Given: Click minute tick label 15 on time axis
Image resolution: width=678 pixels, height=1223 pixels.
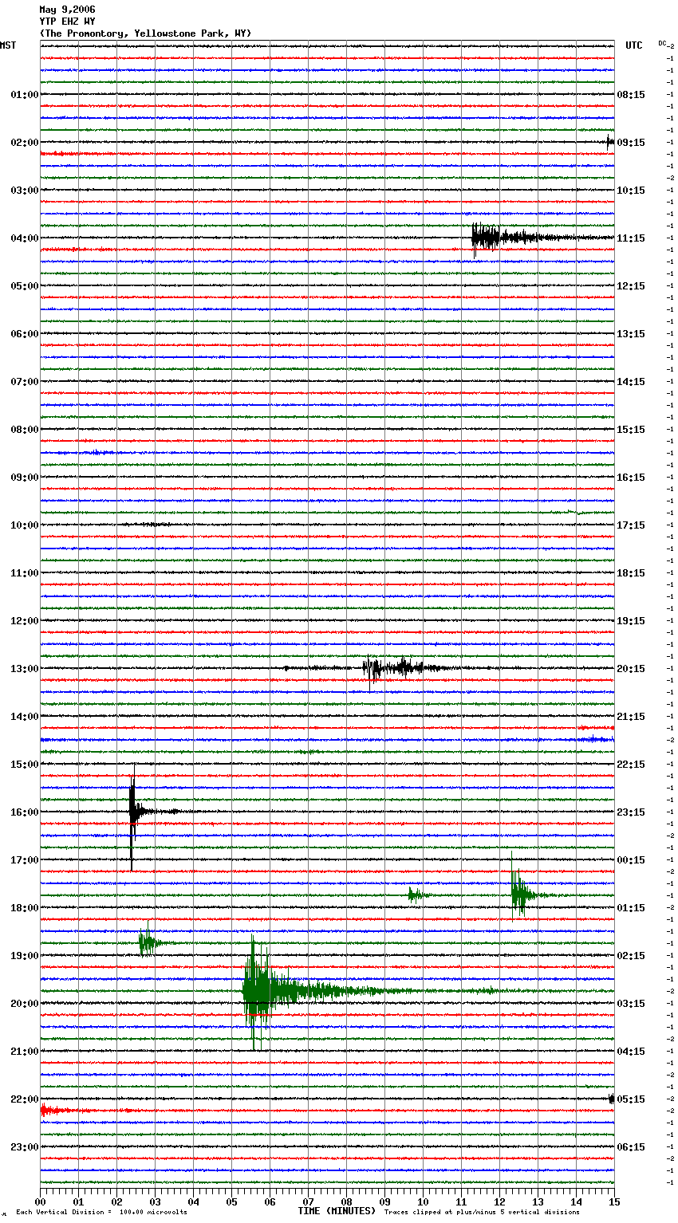Looking at the screenshot, I should coord(613,1201).
